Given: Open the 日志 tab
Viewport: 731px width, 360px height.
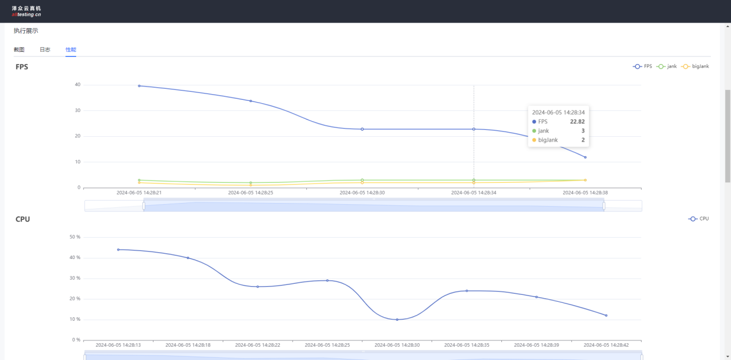Looking at the screenshot, I should [45, 50].
